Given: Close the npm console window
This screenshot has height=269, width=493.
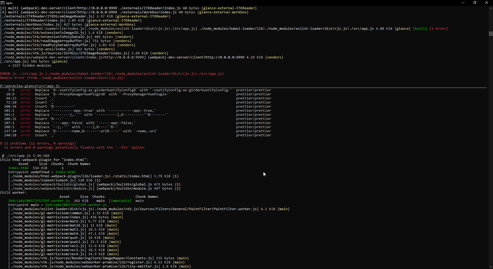Looking at the screenshot, I should 486,3.
